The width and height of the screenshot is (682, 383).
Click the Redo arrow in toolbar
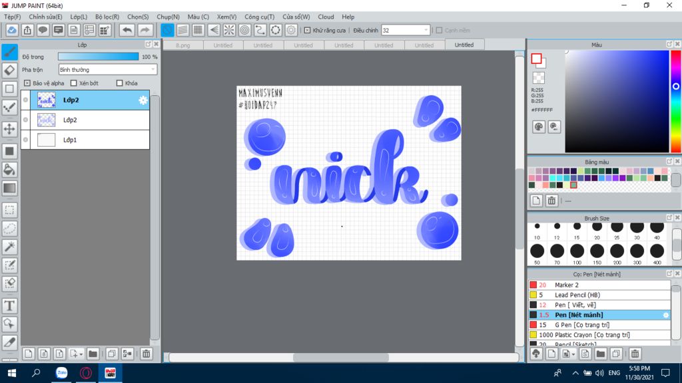[x=145, y=30]
